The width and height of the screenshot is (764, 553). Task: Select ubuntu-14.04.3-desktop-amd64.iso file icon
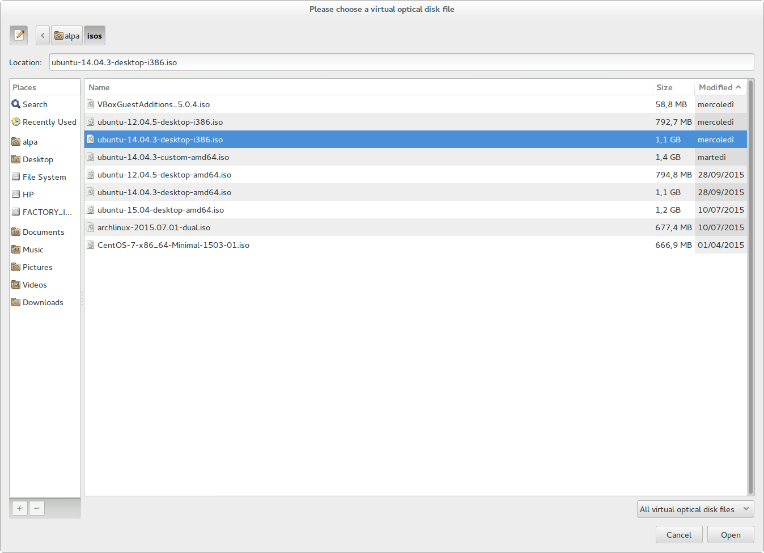click(91, 192)
